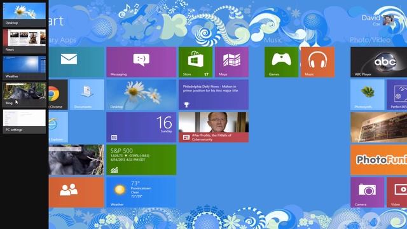The image size is (407, 229).
Task: Switch to Desktop in the app switcher
Action: coord(24,14)
